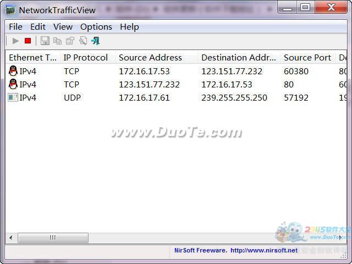
Task: Click the horizontal scrollbar thumb
Action: coord(53,238)
